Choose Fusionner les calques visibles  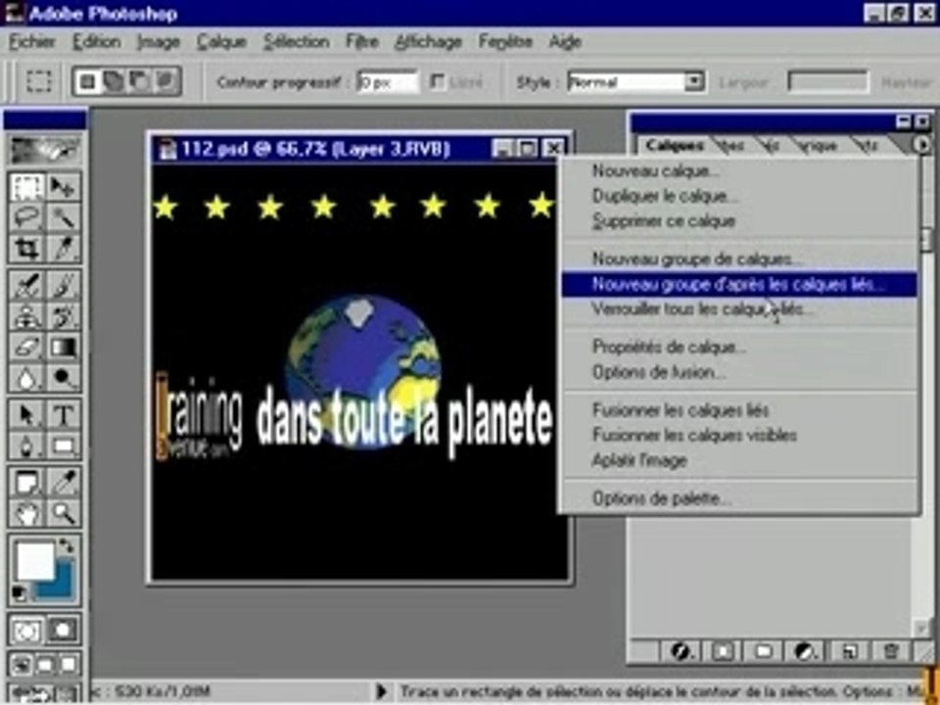click(x=739, y=435)
